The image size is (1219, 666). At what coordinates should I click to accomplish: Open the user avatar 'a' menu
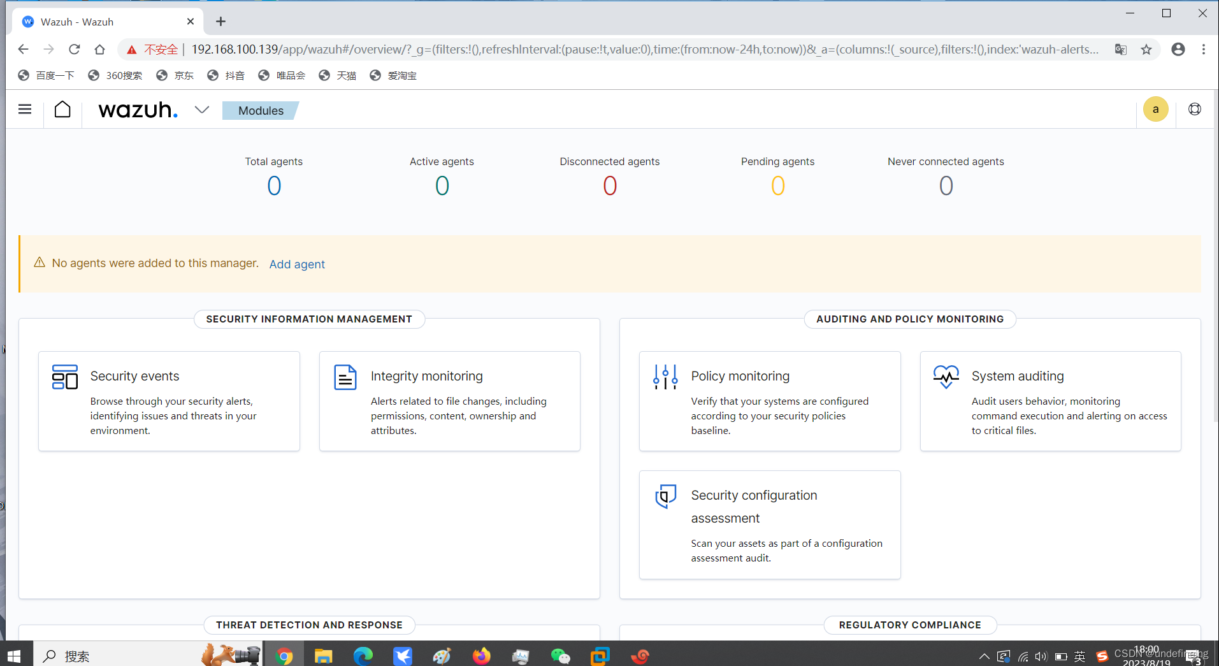1155,109
